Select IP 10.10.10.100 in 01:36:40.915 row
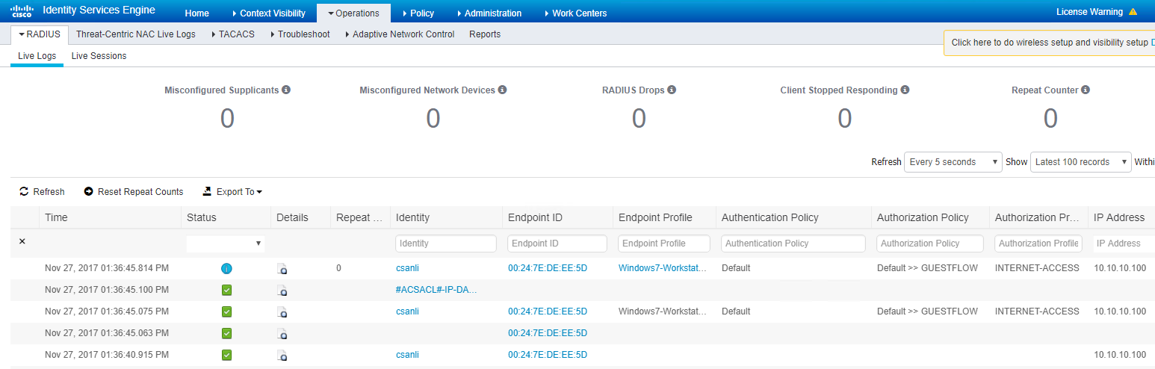 pyautogui.click(x=1120, y=355)
